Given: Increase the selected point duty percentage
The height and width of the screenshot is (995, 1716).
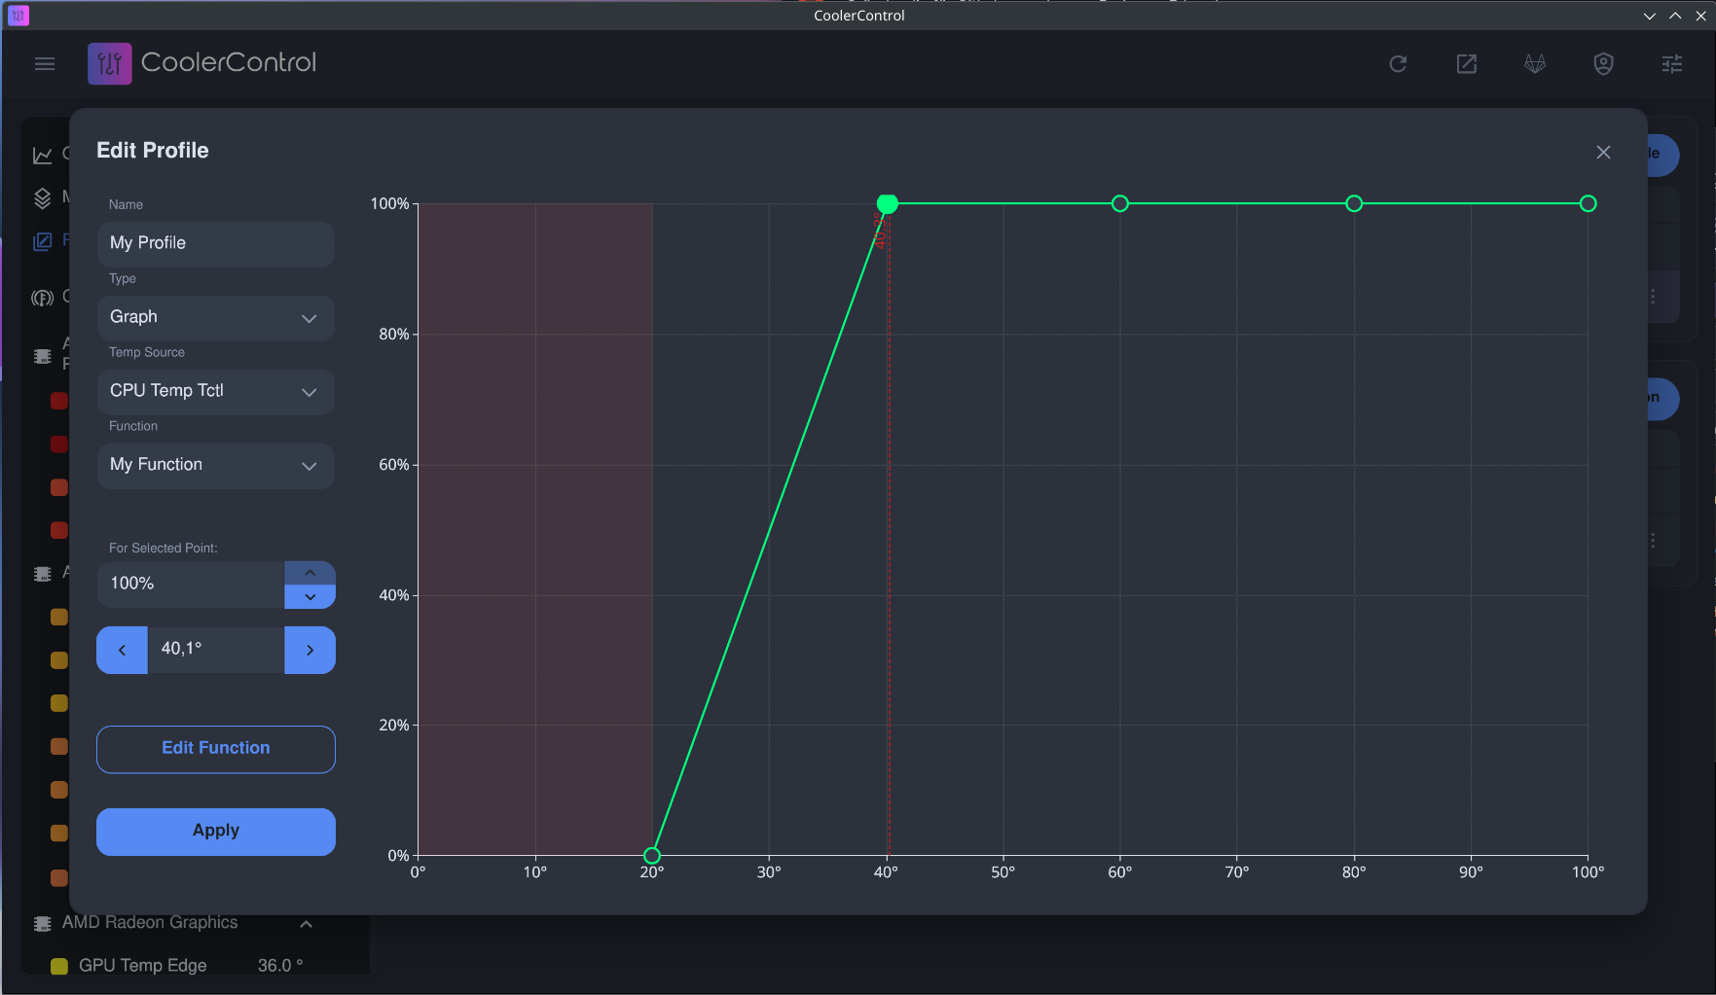Looking at the screenshot, I should pos(310,573).
